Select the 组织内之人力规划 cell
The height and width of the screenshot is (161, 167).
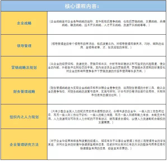[24, 117]
